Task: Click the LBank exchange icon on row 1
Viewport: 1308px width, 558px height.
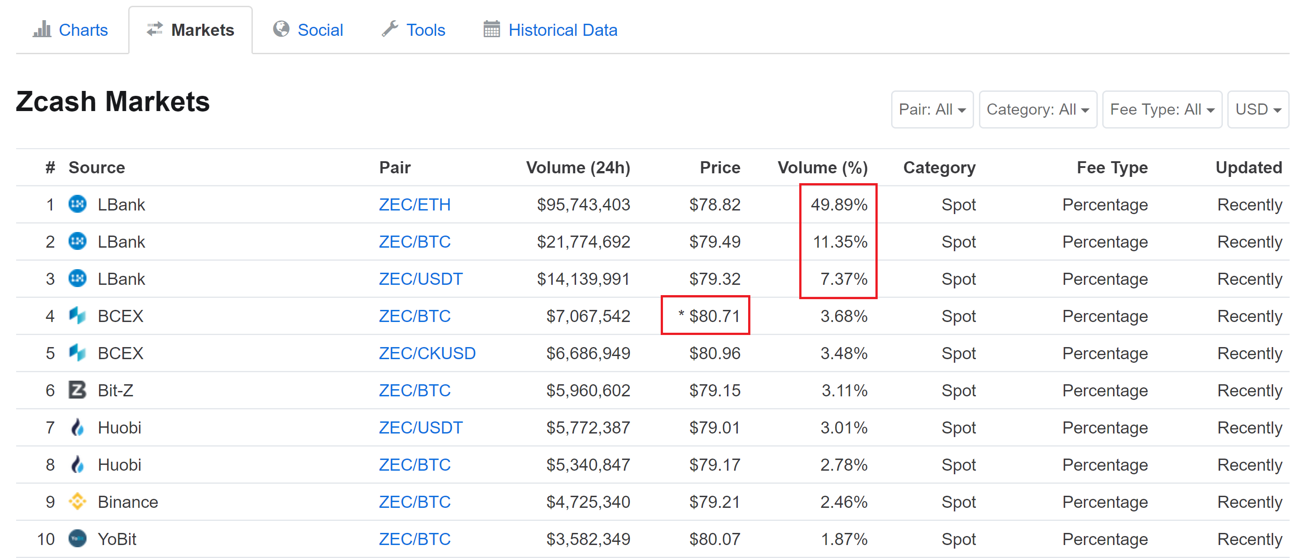Action: click(77, 204)
